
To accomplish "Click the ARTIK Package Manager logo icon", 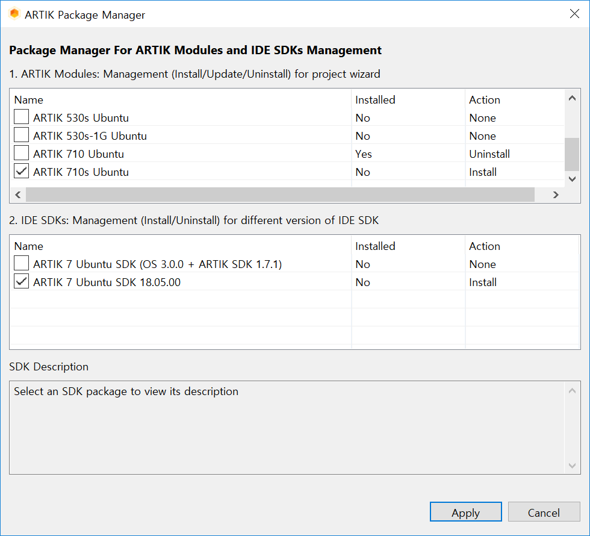I will 14,14.
